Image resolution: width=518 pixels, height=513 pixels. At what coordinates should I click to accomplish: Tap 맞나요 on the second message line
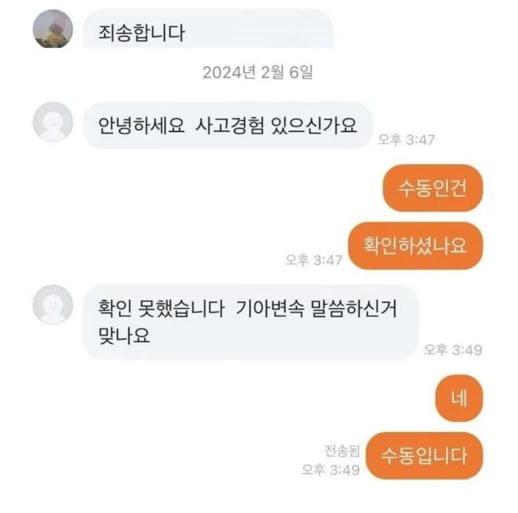click(124, 335)
